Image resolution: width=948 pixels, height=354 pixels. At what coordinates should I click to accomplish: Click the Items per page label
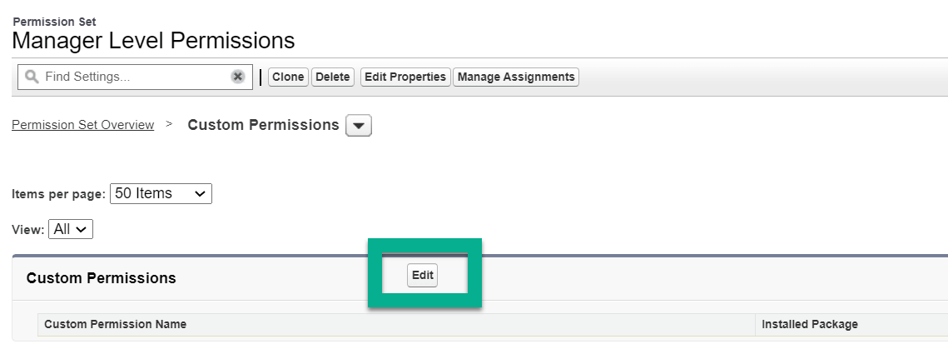58,194
